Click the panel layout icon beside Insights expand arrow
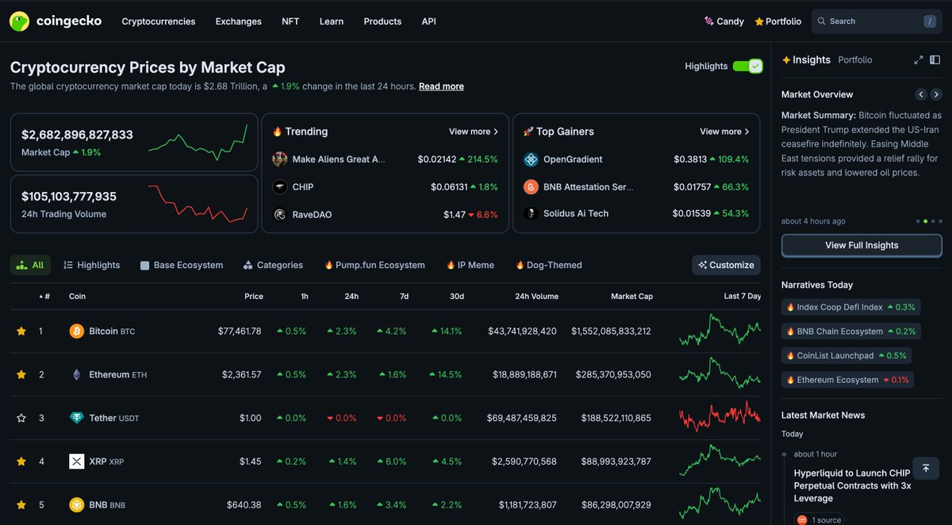 tap(936, 59)
